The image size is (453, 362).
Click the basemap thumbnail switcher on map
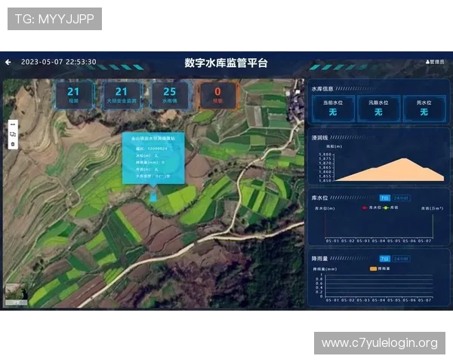(x=17, y=294)
